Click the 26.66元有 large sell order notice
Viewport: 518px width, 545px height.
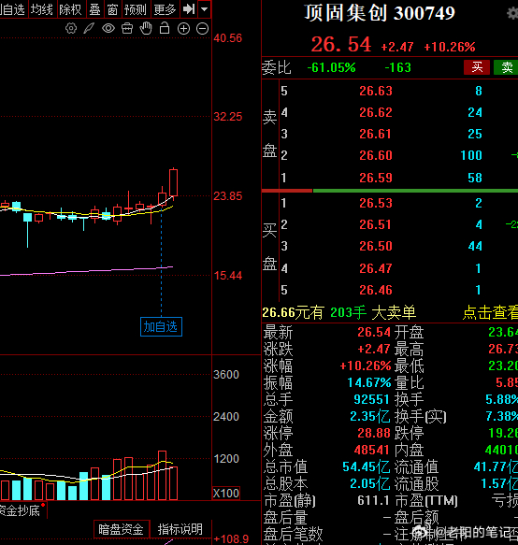pyautogui.click(x=339, y=312)
